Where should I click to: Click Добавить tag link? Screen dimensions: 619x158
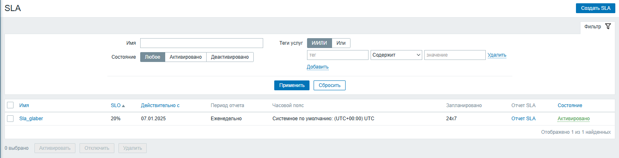(x=318, y=67)
